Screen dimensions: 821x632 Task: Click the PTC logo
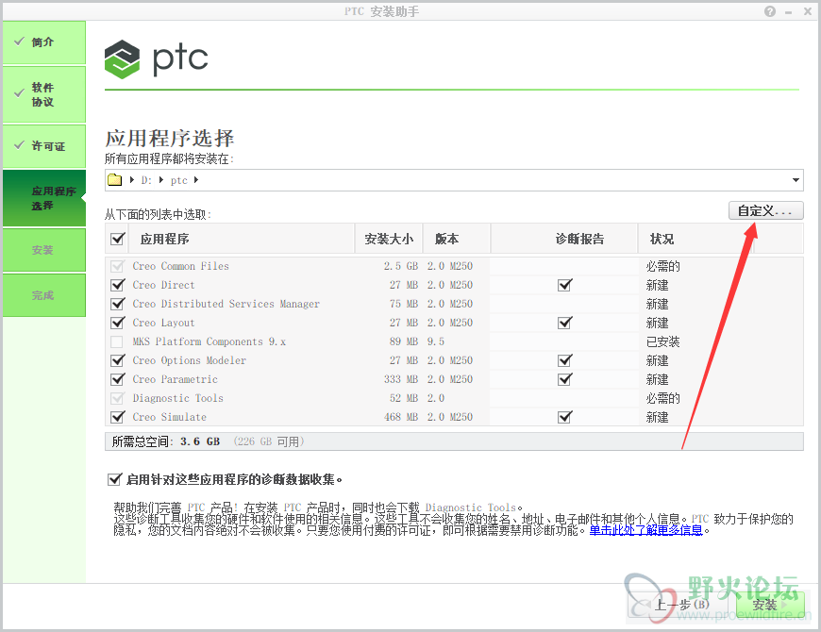pos(156,58)
